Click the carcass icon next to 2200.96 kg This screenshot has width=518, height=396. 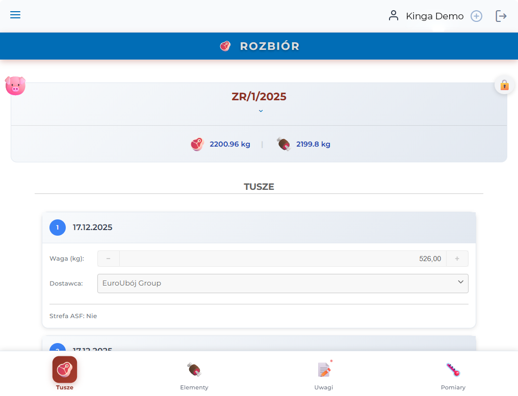(x=197, y=144)
